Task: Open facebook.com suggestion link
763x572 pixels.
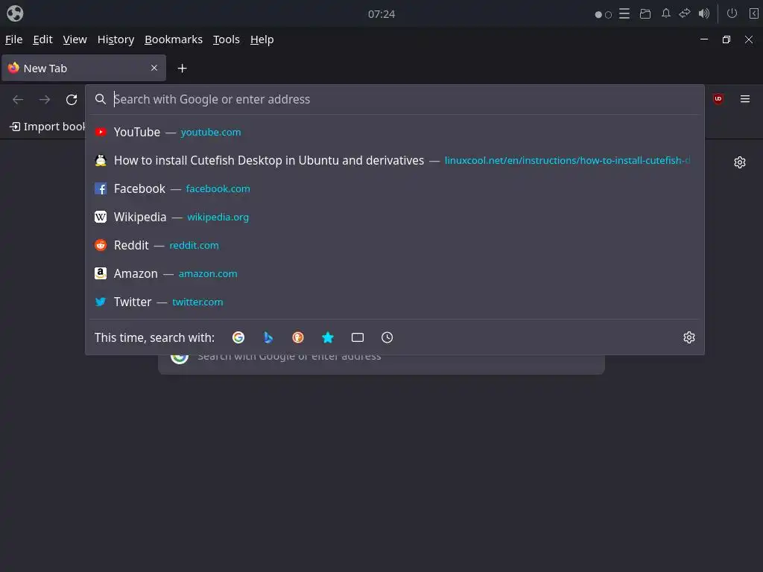Action: (x=218, y=188)
